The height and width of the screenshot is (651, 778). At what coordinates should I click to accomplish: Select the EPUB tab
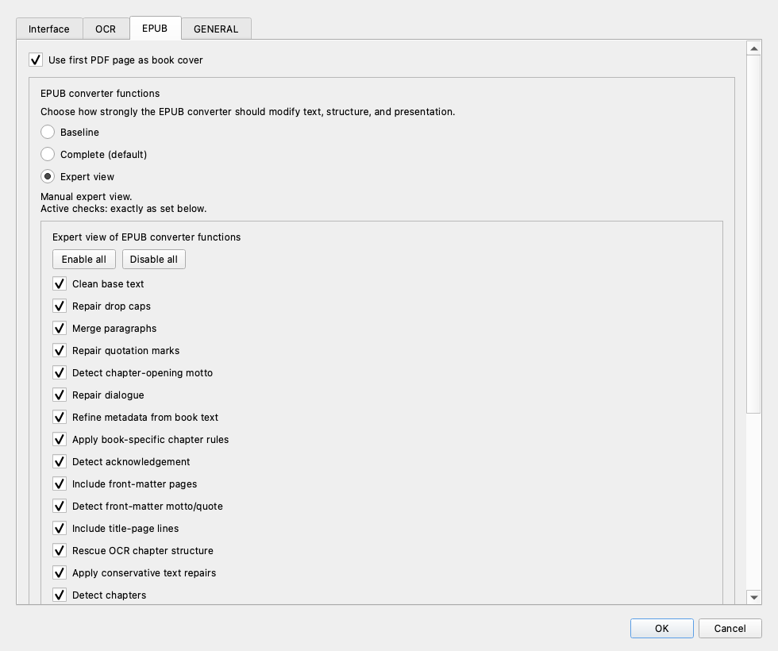[x=155, y=29]
